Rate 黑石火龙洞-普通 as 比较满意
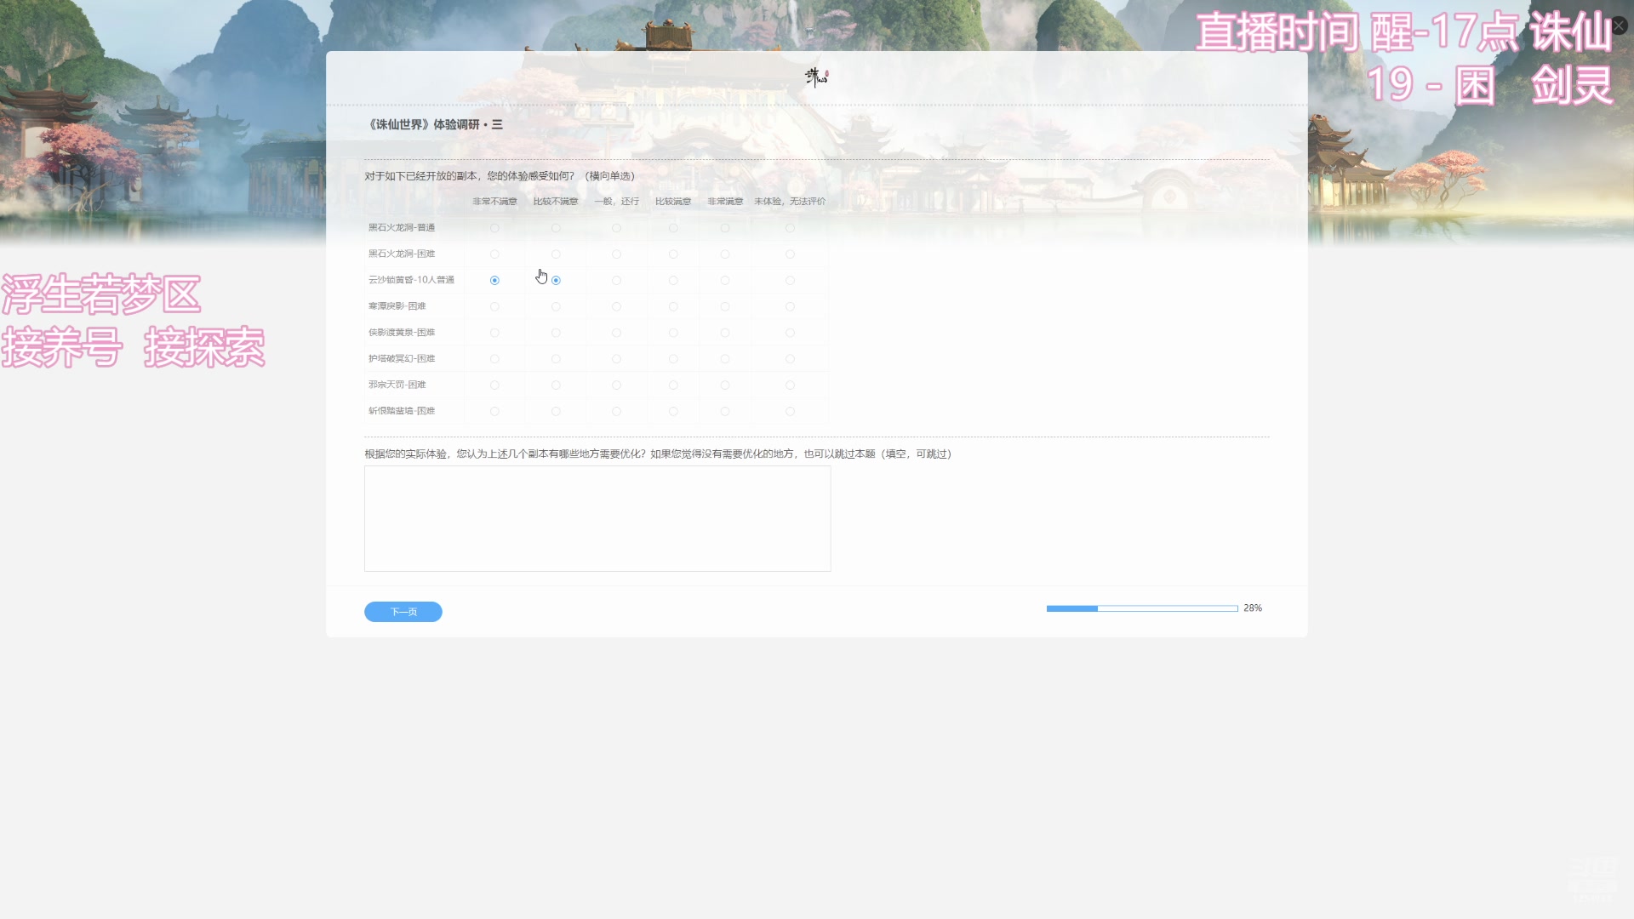 coord(673,228)
